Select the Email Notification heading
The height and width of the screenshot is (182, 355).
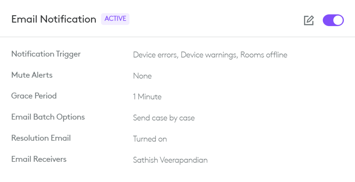pos(54,19)
